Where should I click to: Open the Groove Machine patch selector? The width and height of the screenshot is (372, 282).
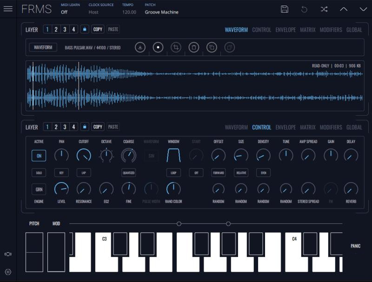coord(161,12)
